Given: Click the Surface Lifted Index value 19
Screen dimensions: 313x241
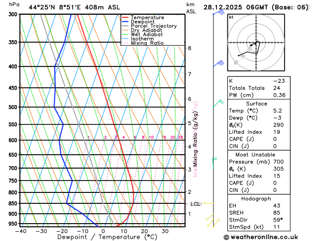Looking at the screenshot, I should coord(277,132).
